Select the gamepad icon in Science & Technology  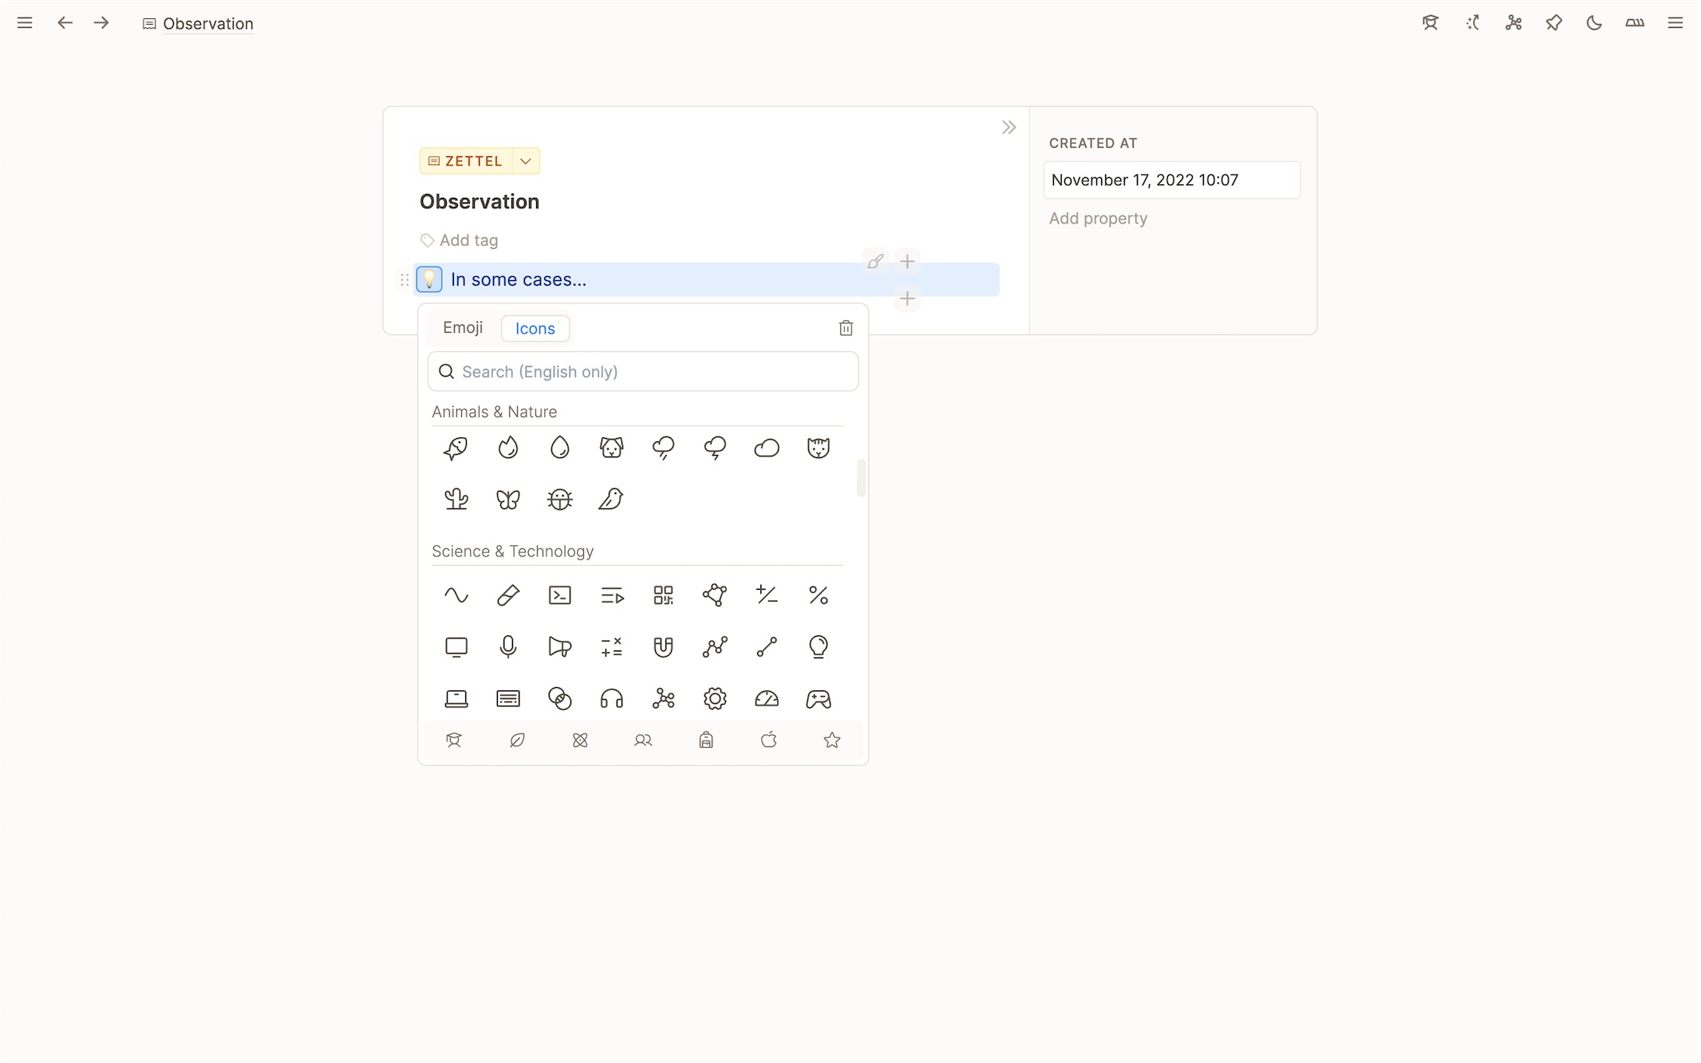tap(819, 698)
